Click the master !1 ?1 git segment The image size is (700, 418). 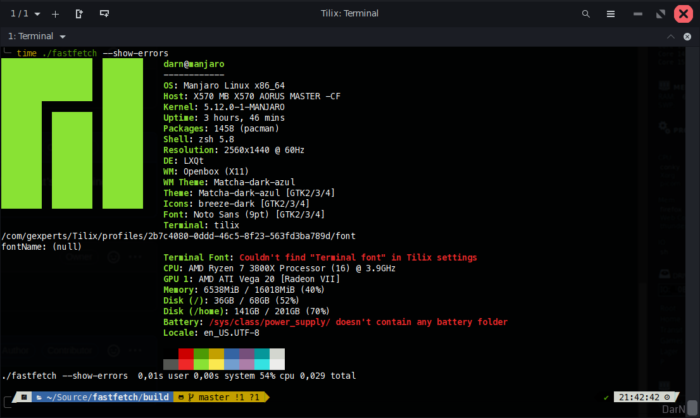tap(228, 397)
